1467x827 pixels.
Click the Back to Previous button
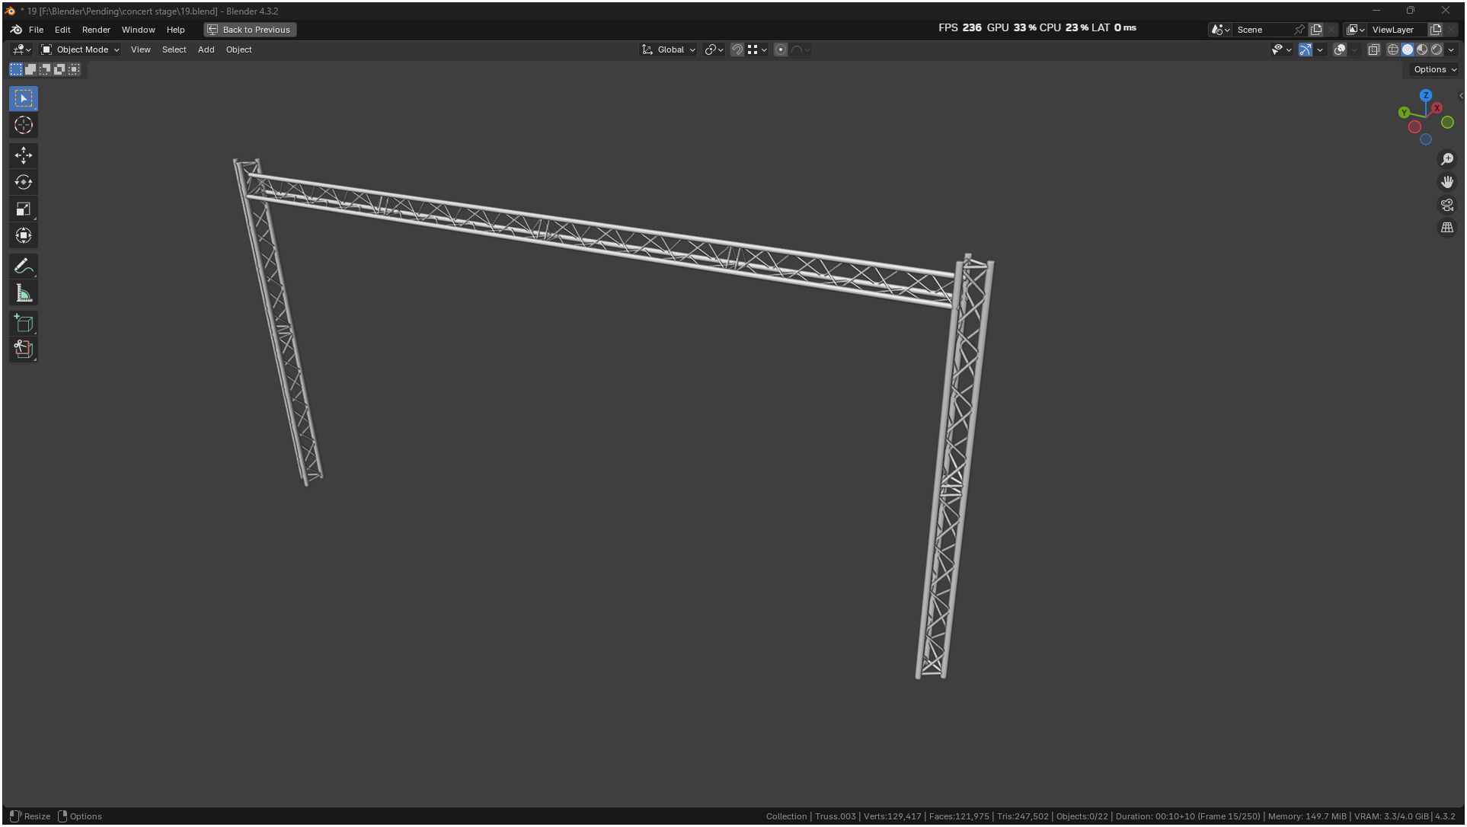pyautogui.click(x=250, y=30)
